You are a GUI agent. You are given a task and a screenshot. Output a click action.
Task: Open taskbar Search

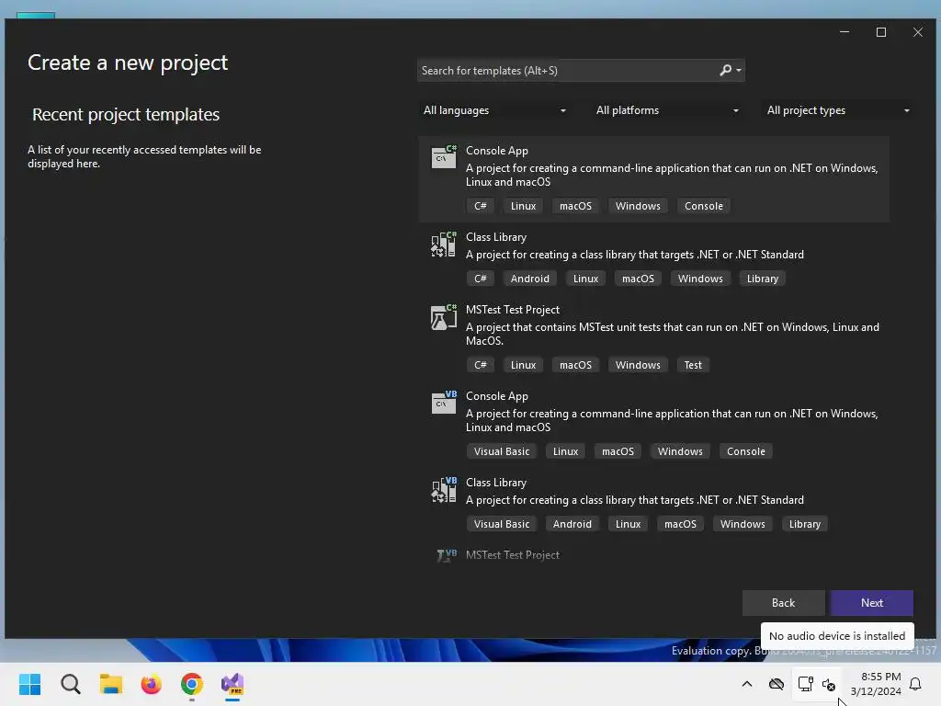pyautogui.click(x=70, y=684)
